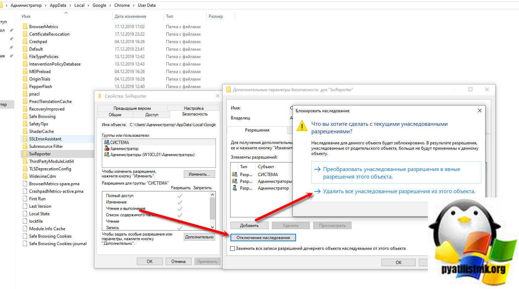Click Администраторы (W10CL01) group icon in Properties

107,155
